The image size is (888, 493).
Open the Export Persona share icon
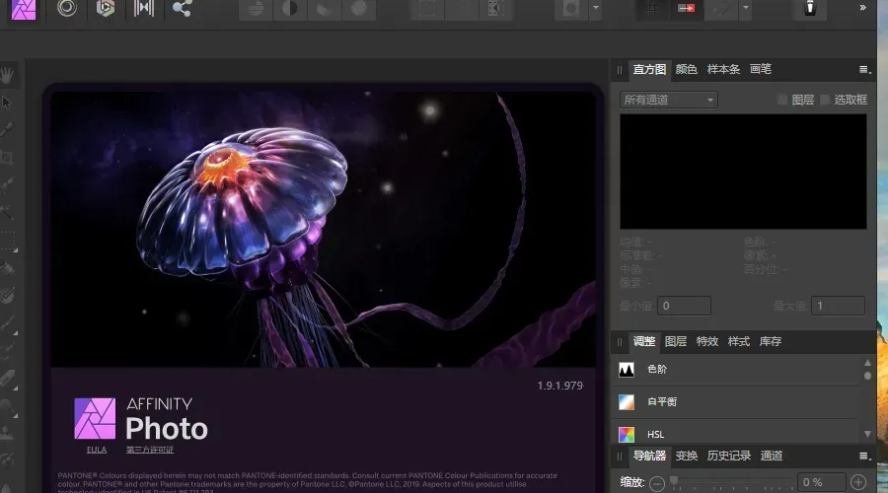click(x=182, y=8)
